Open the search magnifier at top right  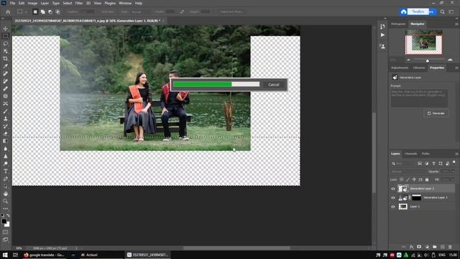pyautogui.click(x=443, y=12)
